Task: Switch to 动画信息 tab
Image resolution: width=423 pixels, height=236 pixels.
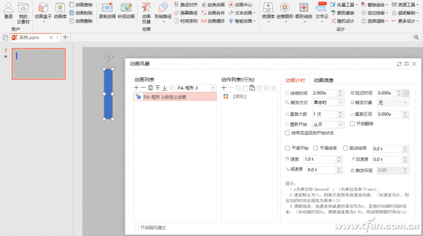Action: coord(324,80)
